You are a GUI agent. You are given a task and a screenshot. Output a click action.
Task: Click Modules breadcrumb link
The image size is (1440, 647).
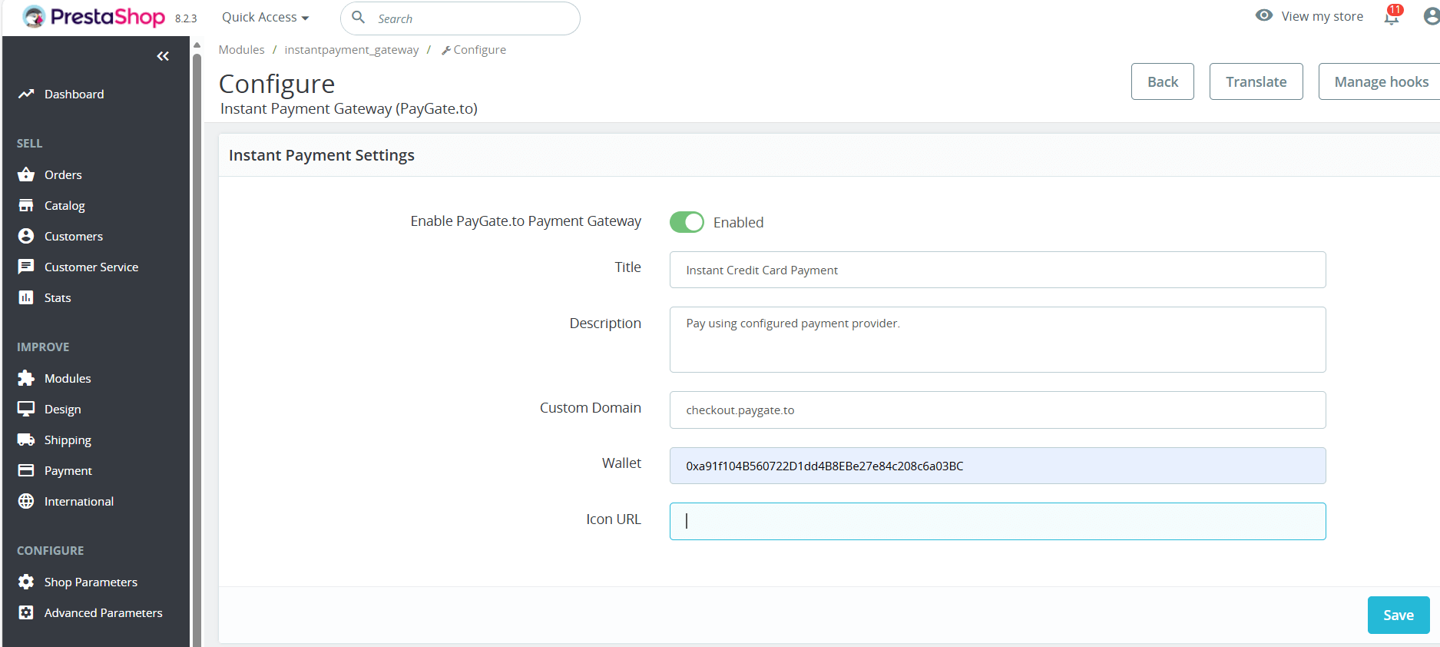click(x=241, y=49)
